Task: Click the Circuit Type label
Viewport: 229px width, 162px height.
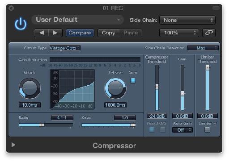Action: (x=35, y=48)
